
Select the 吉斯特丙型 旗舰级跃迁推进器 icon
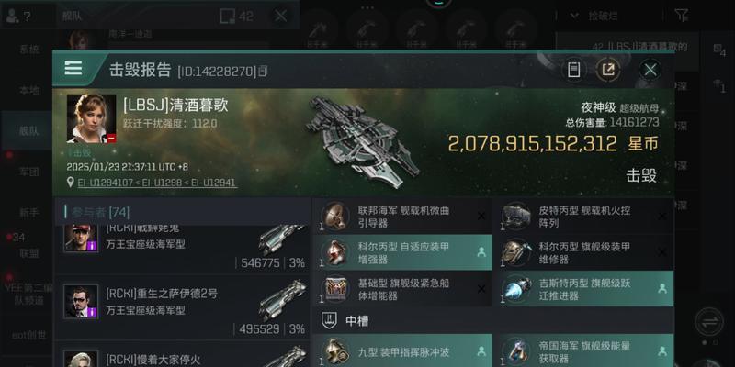point(516,290)
